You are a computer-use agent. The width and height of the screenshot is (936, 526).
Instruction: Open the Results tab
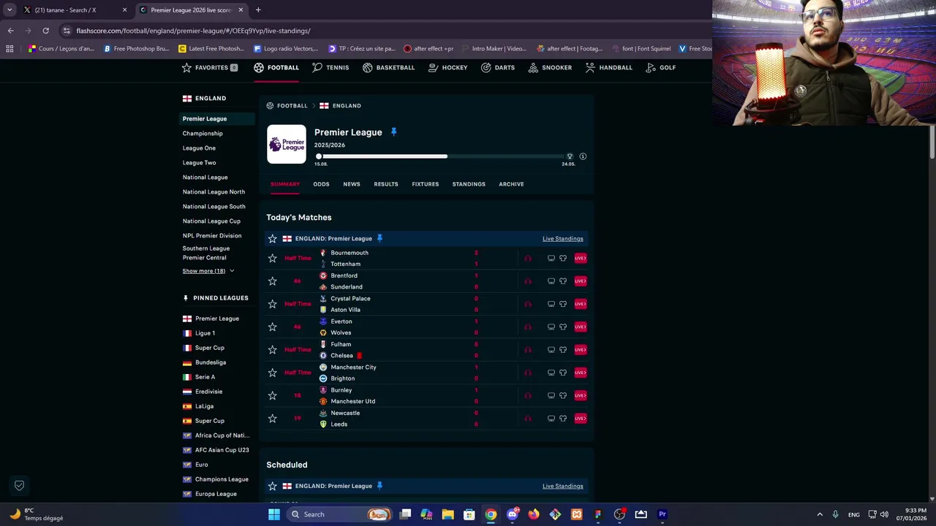tap(386, 184)
